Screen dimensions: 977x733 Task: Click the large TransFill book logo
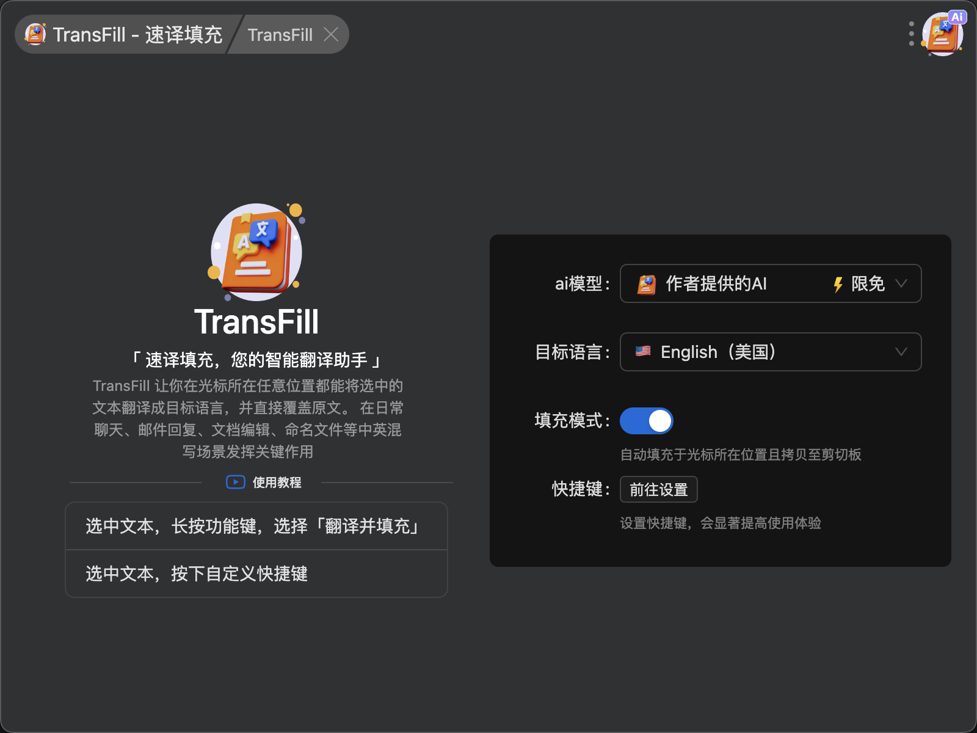[257, 252]
